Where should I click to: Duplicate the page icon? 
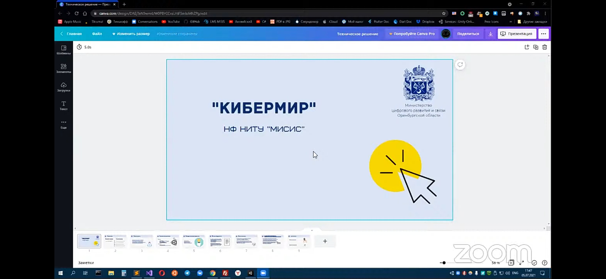[536, 47]
